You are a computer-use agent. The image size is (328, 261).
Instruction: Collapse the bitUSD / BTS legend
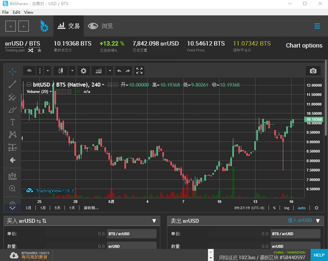29,84
